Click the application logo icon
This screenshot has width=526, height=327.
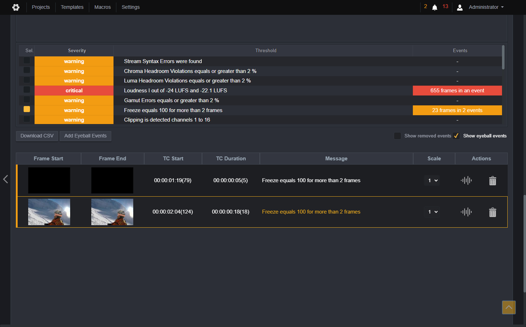[x=16, y=7]
